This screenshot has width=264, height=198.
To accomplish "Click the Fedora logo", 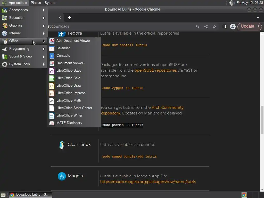I will [x=62, y=34].
